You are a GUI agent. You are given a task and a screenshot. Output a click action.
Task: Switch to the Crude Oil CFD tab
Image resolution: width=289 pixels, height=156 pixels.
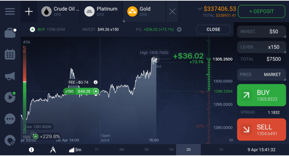59,12
